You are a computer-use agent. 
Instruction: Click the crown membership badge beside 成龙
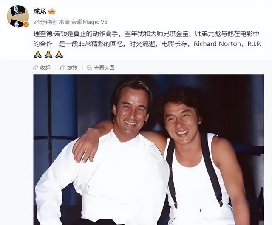coord(52,12)
